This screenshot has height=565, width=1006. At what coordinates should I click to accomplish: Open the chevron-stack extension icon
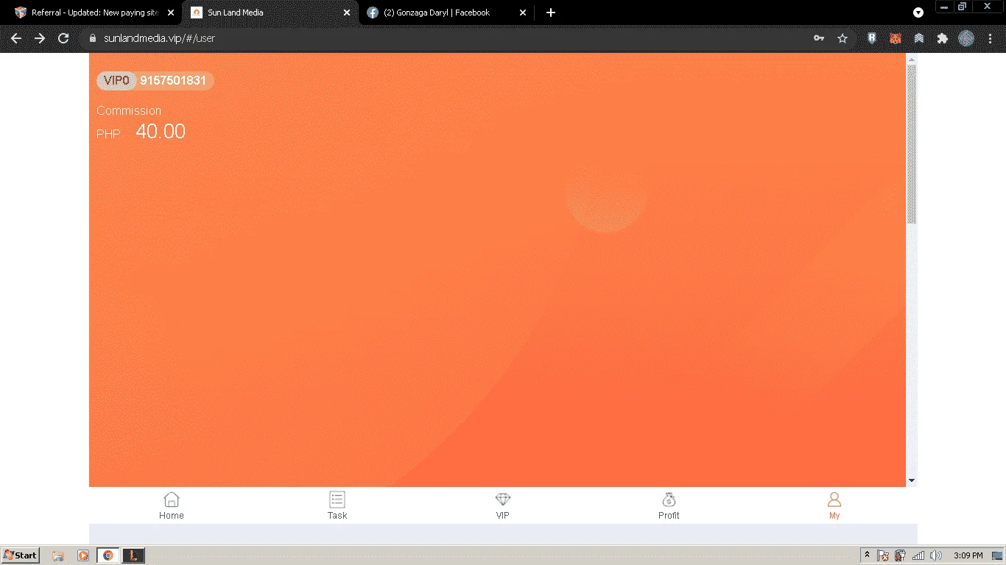click(x=919, y=38)
